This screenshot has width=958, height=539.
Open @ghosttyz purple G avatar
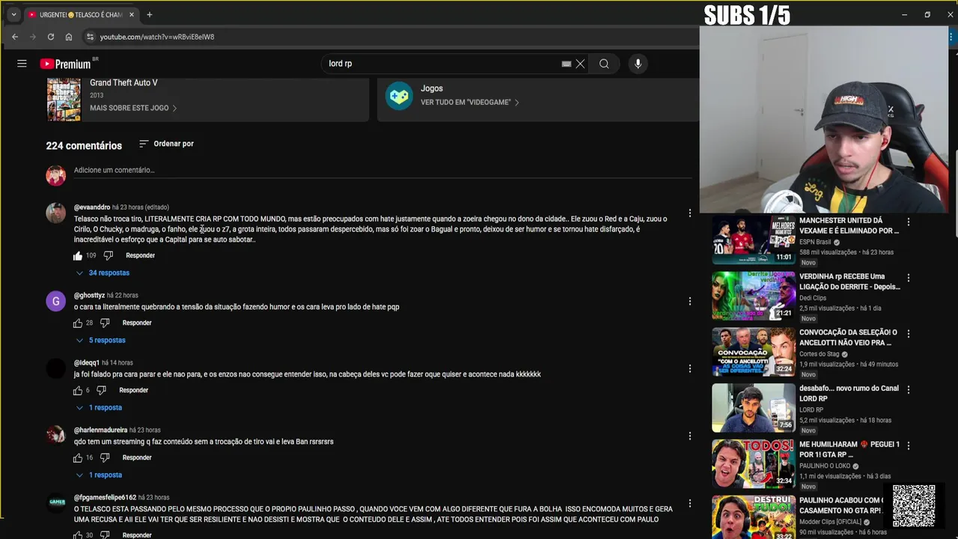point(56,301)
